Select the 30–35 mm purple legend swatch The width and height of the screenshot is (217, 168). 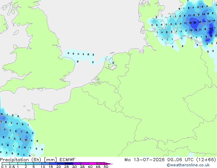pyautogui.click(x=77, y=164)
